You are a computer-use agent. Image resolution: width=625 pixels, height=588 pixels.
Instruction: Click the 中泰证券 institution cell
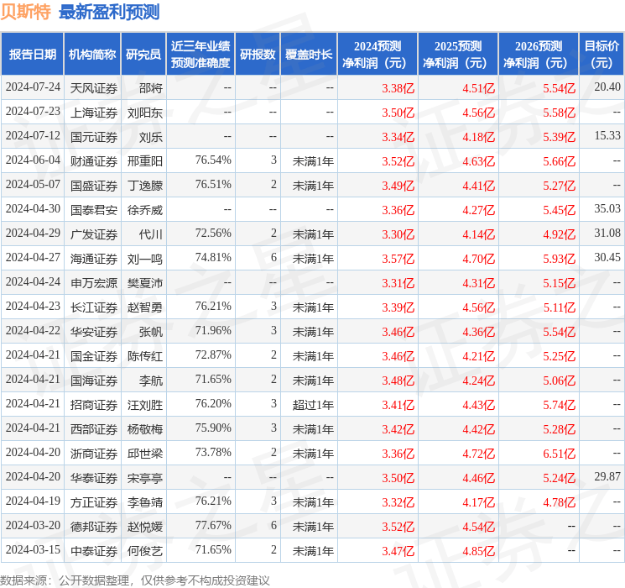point(94,551)
